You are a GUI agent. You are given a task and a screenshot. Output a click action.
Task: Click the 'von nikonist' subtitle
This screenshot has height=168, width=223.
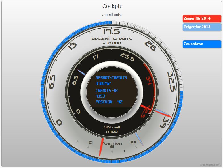pyautogui.click(x=112, y=15)
